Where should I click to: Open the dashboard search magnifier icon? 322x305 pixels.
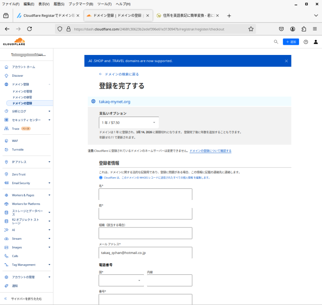276,42
